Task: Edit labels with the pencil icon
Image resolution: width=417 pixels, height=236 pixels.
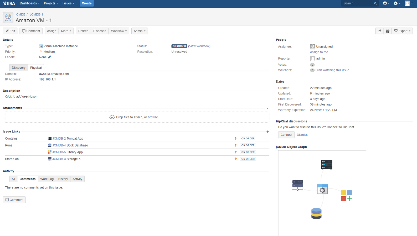Action: (49, 57)
